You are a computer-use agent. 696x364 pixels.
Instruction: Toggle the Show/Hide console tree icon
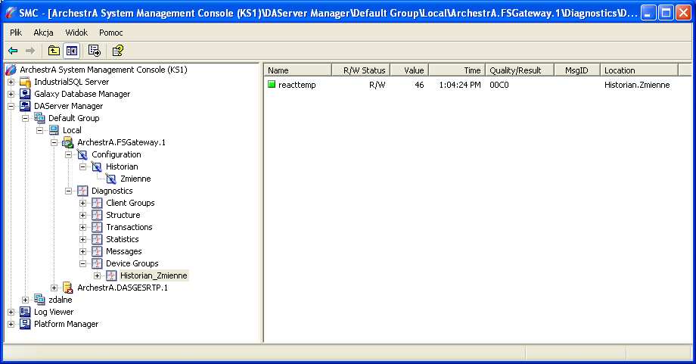click(71, 51)
